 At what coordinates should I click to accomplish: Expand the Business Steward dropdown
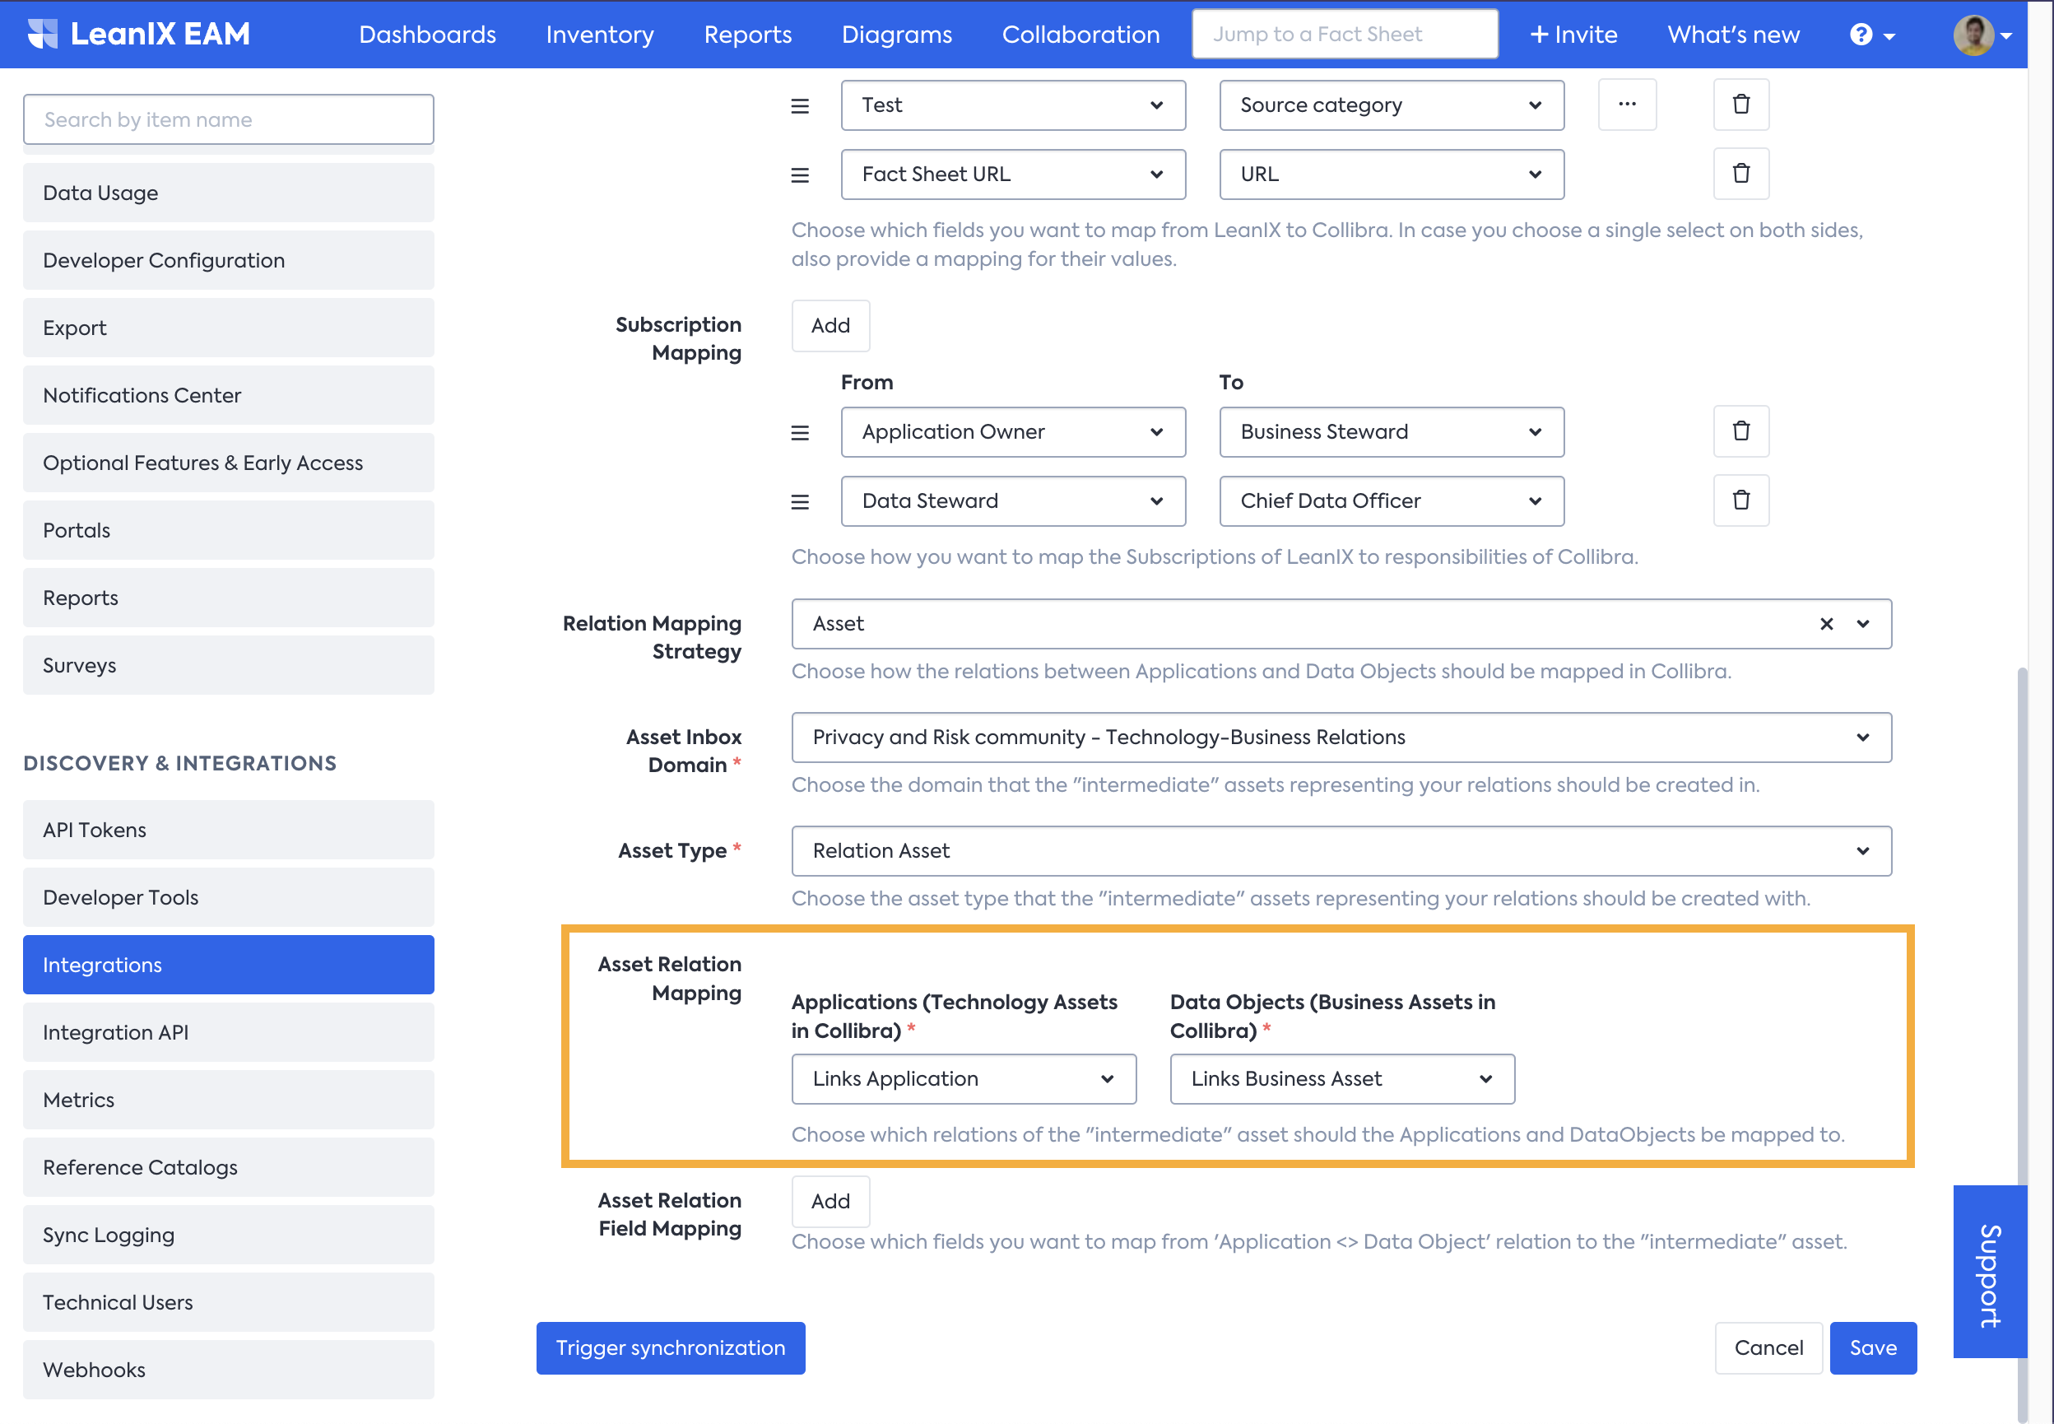[x=1391, y=432]
